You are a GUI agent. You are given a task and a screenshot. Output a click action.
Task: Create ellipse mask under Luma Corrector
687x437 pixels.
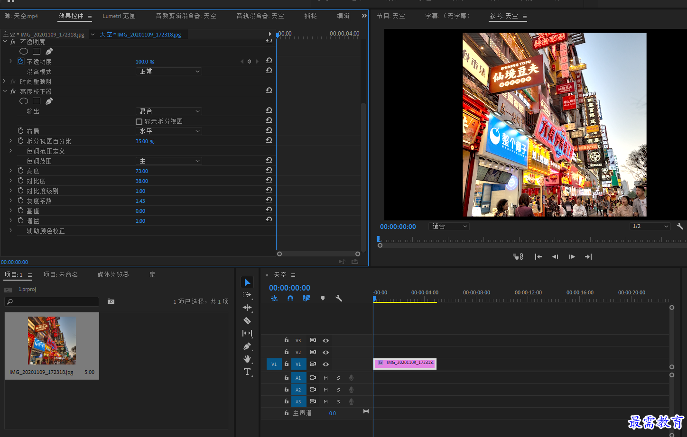click(x=24, y=101)
